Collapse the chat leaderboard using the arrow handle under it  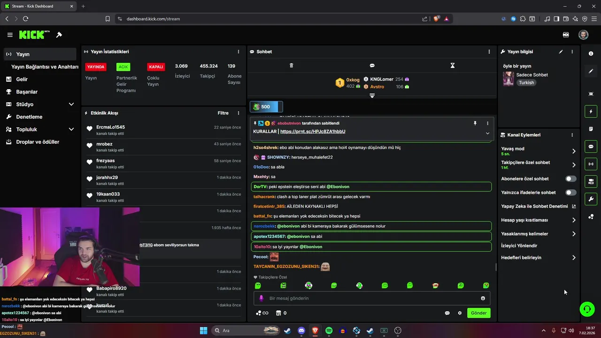pos(372,95)
